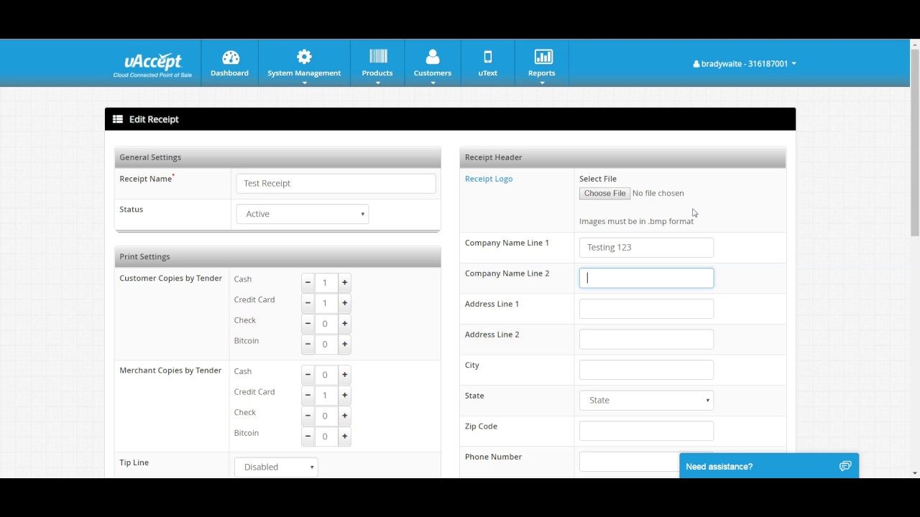Viewport: 920px width, 517px height.
Task: Decrease merchant copies for Credit Card
Action: (308, 395)
